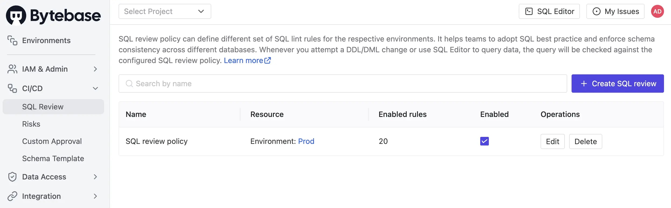Screen dimensions: 671x208
Task: Open the Custom Approval page
Action: pos(52,141)
